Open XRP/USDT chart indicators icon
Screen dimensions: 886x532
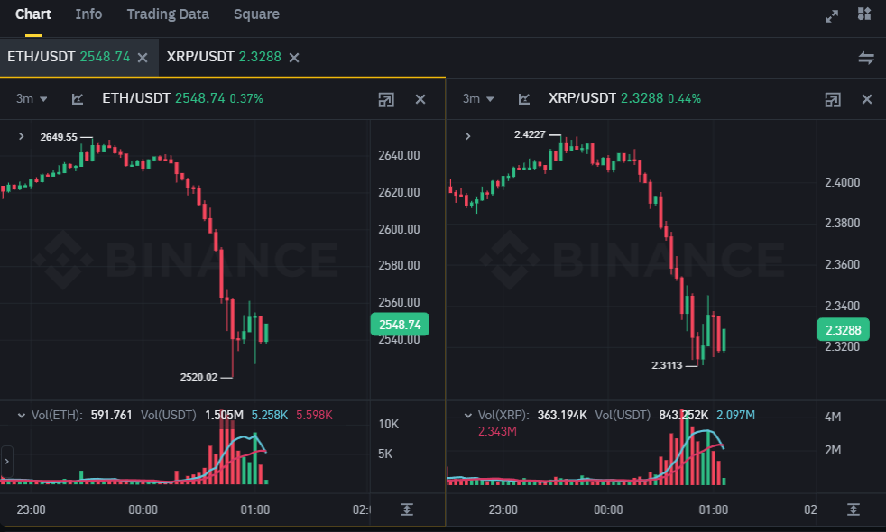[x=523, y=99]
